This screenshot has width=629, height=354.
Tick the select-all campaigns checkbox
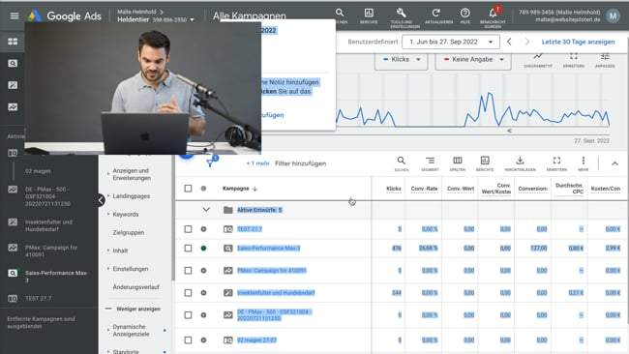coord(188,189)
